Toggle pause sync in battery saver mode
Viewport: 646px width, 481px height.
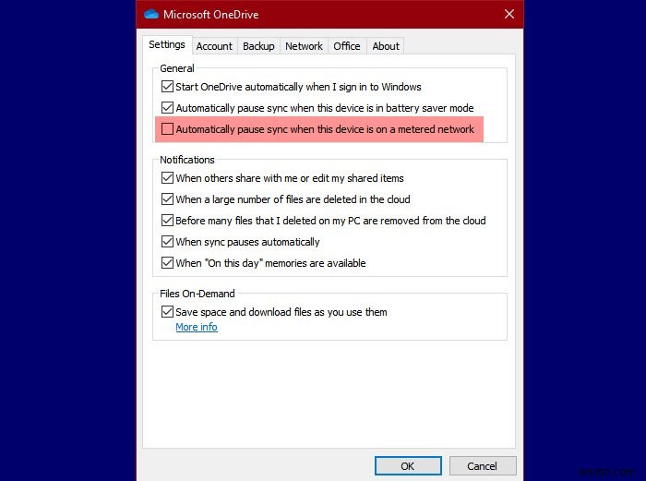(167, 108)
